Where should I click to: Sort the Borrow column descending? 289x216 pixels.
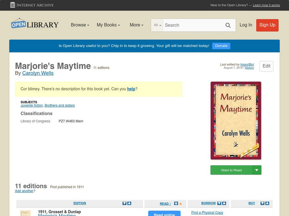[219, 203]
